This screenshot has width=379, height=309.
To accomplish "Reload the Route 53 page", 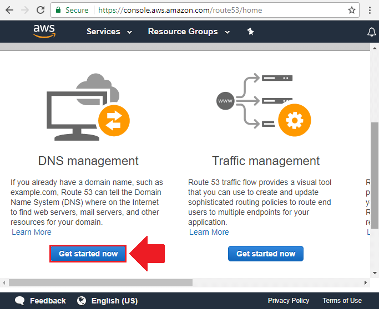I will (x=41, y=10).
